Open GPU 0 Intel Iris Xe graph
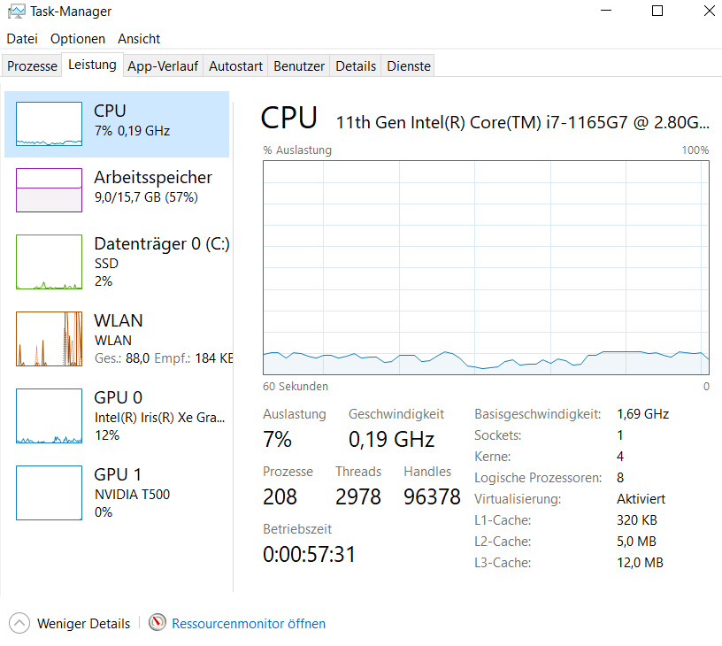722x646 pixels. point(49,416)
